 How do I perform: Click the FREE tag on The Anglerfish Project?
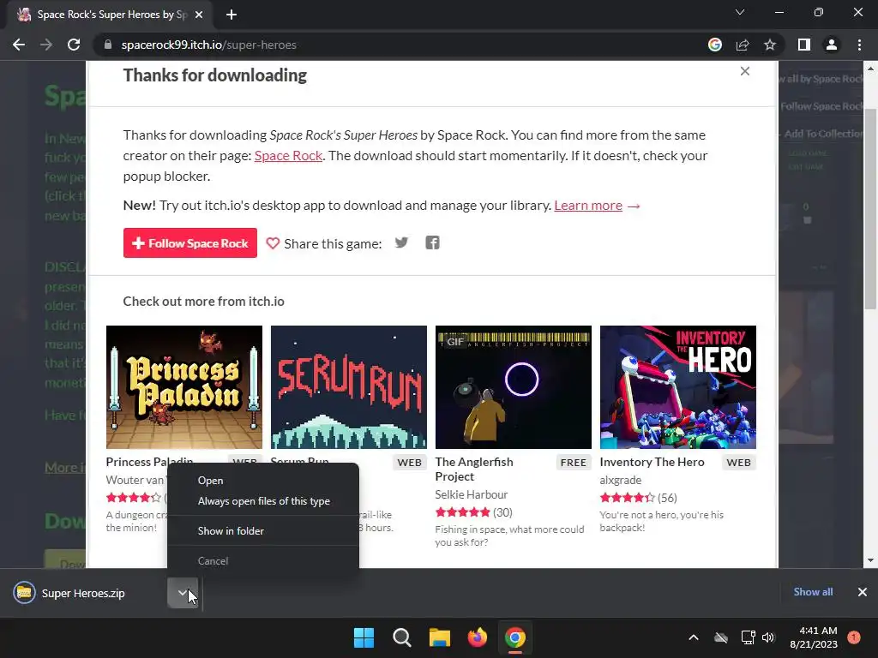574,463
